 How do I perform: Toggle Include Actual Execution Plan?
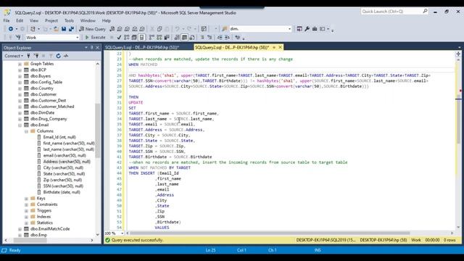pos(152,37)
